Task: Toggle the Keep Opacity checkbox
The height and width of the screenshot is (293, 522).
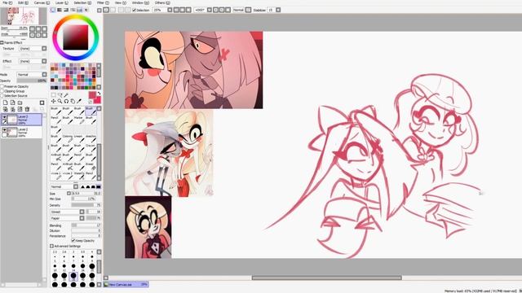Action: pyautogui.click(x=73, y=240)
